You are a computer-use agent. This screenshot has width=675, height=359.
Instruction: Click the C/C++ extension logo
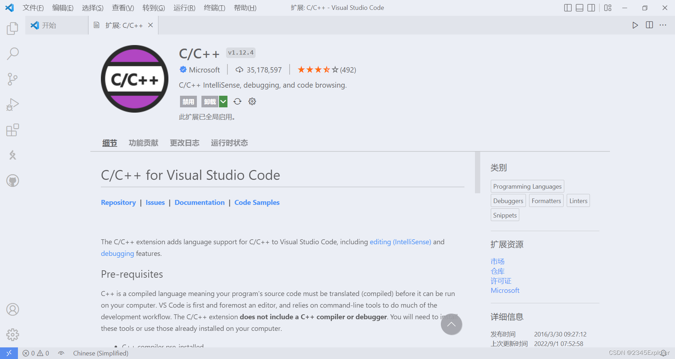coord(135,79)
